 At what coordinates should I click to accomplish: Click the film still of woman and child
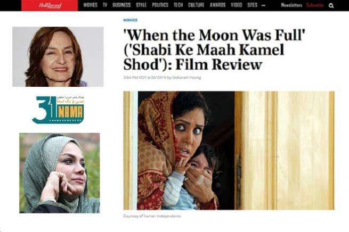pos(229,151)
